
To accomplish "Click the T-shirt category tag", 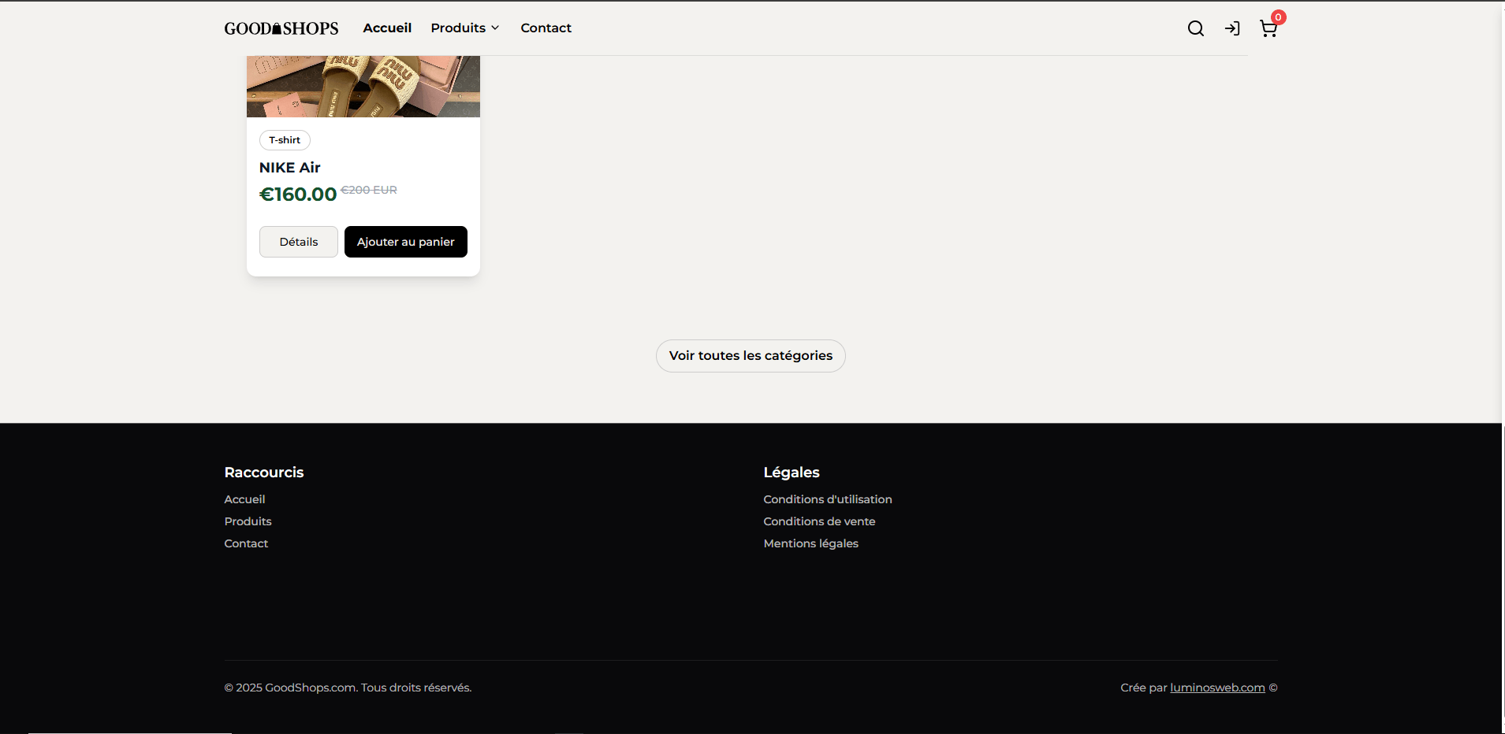I will click(x=284, y=139).
